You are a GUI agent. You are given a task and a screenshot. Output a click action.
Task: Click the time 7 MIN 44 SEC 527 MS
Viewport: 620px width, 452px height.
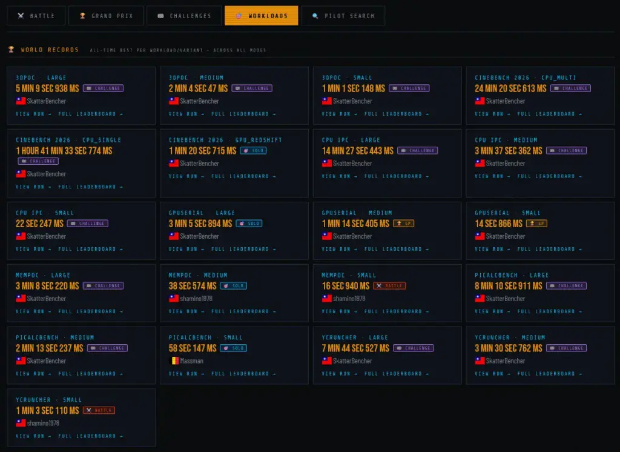(x=355, y=348)
